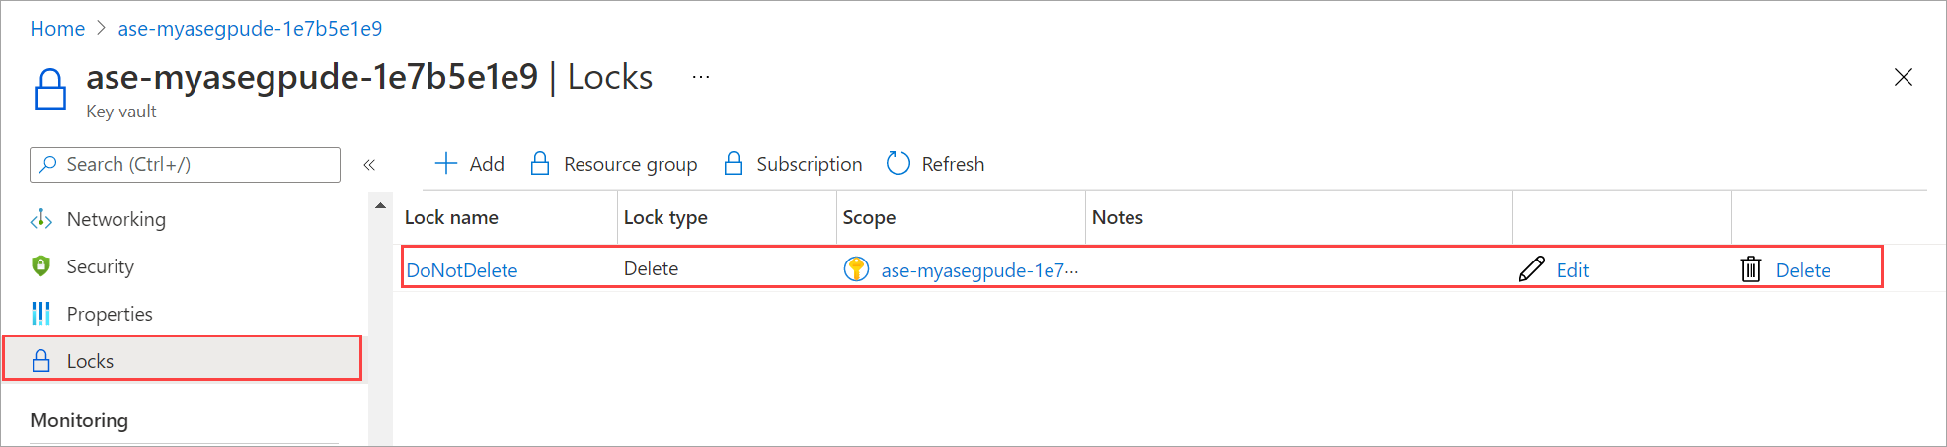Click the Refresh circular arrow icon
The width and height of the screenshot is (1947, 447).
click(x=897, y=164)
